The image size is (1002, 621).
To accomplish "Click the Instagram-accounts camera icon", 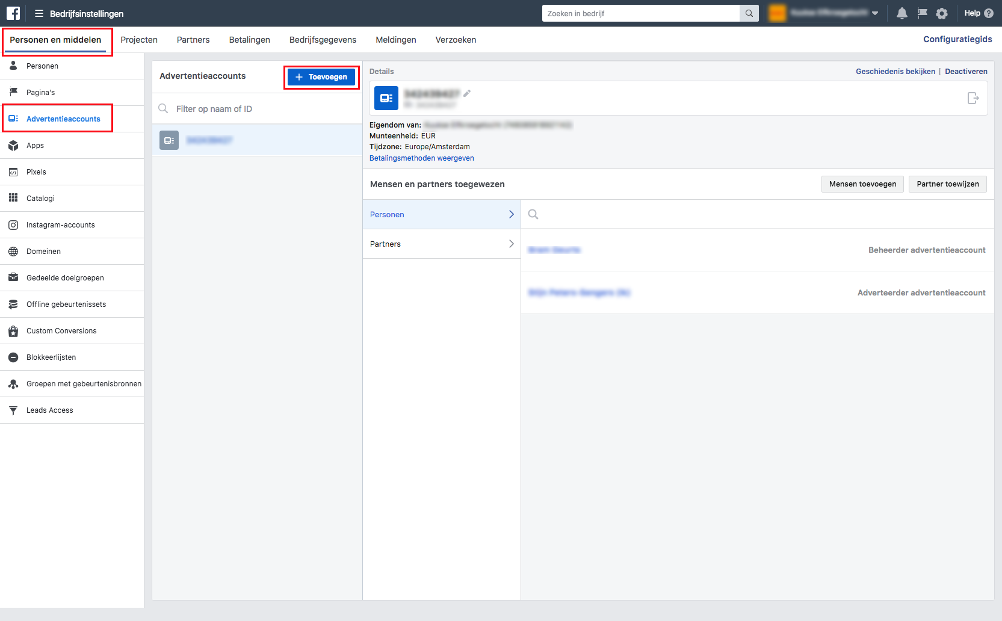I will [13, 224].
